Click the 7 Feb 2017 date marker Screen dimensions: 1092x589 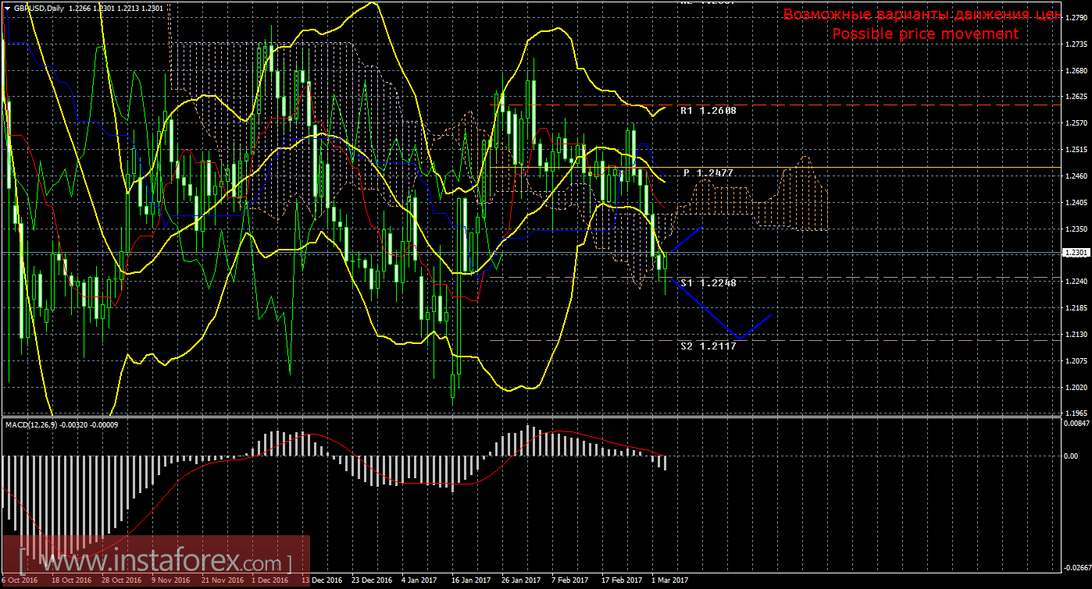click(x=569, y=580)
